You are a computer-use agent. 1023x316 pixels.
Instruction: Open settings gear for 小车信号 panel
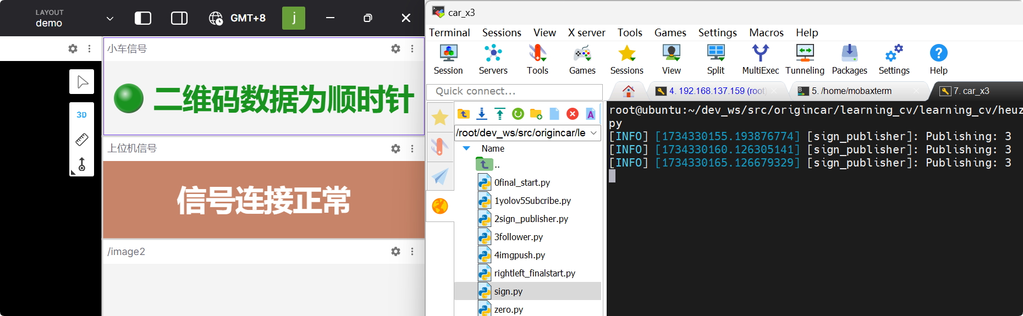click(395, 49)
